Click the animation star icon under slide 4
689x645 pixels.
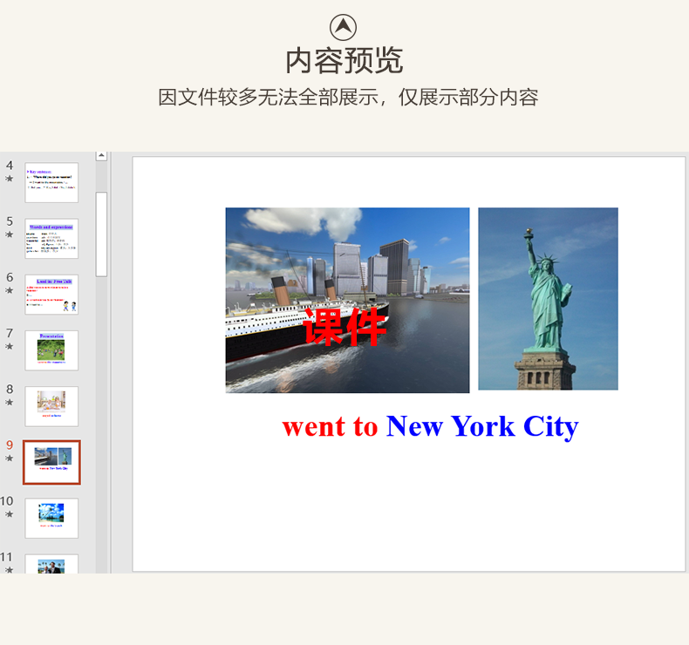10,179
